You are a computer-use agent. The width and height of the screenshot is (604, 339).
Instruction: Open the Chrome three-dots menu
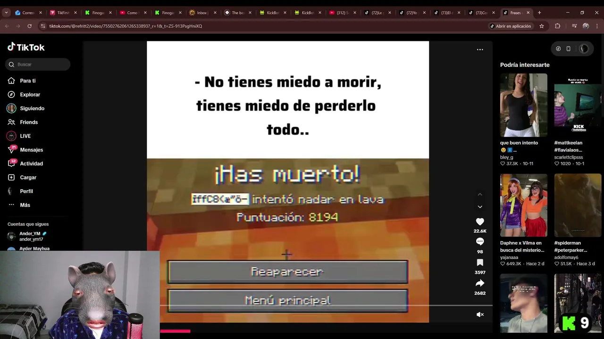click(597, 26)
